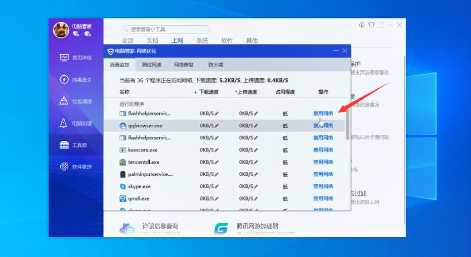
Task: Open 首页体检 in the sidebar
Action: [76, 58]
